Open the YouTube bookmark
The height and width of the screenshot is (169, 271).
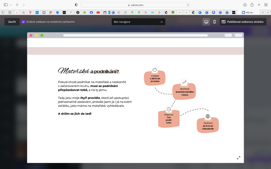tap(98, 13)
